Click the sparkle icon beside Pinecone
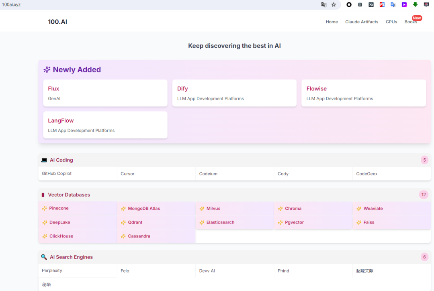434x291 pixels. [45, 209]
